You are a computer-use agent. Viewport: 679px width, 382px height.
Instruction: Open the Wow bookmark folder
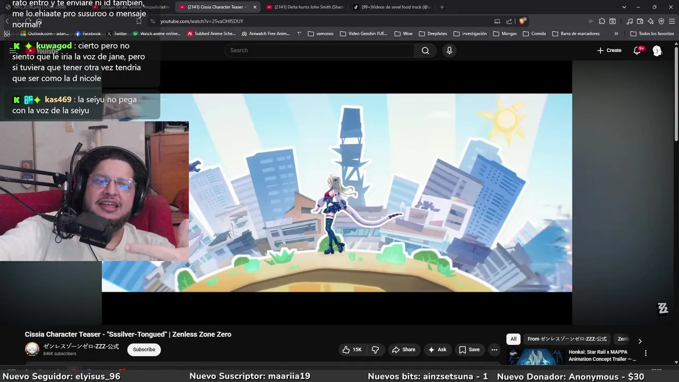(x=403, y=33)
